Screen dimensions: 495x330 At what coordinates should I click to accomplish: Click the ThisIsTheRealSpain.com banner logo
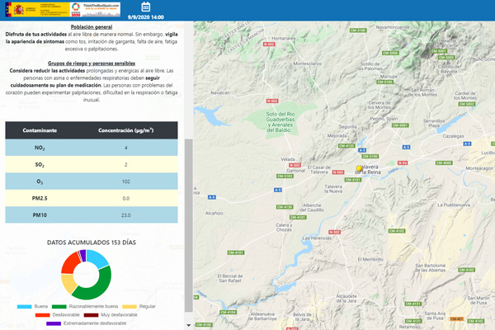click(x=101, y=9)
